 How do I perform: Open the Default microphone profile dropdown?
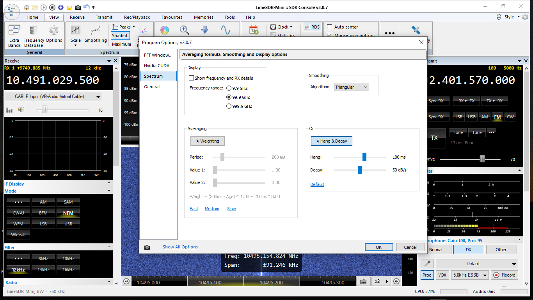click(477, 264)
